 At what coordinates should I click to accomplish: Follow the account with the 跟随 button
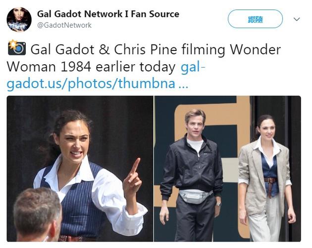255,19
